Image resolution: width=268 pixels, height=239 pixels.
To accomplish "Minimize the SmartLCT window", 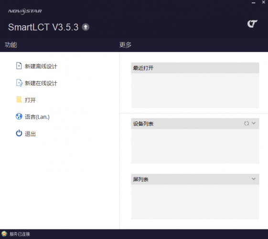I will (254, 3).
